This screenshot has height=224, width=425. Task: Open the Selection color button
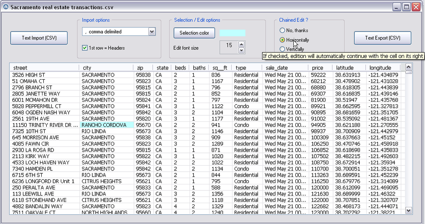pyautogui.click(x=194, y=33)
